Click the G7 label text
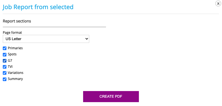 tap(10, 60)
